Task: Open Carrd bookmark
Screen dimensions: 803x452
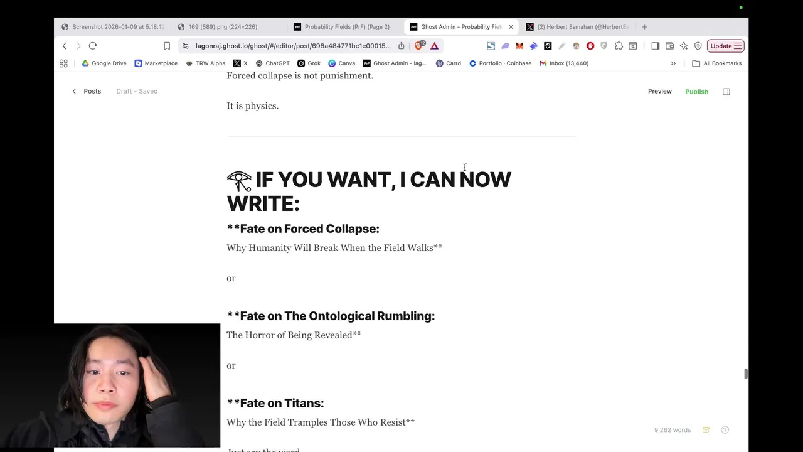Action: 449,63
